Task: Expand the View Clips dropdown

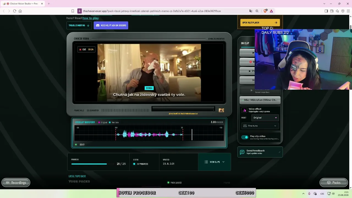Action: click(x=215, y=162)
